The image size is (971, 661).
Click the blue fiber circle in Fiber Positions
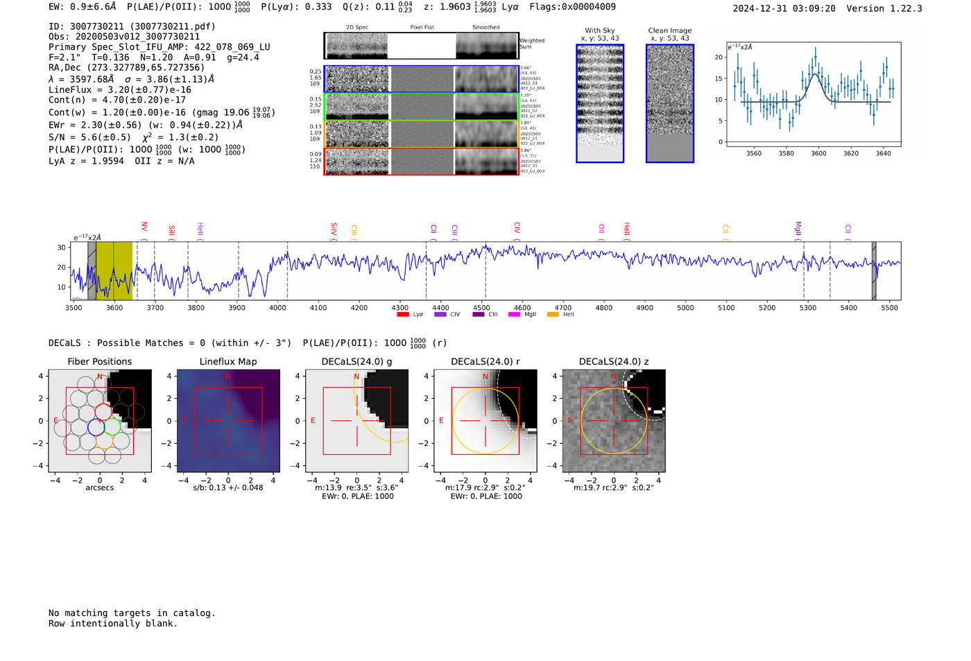pyautogui.click(x=96, y=427)
